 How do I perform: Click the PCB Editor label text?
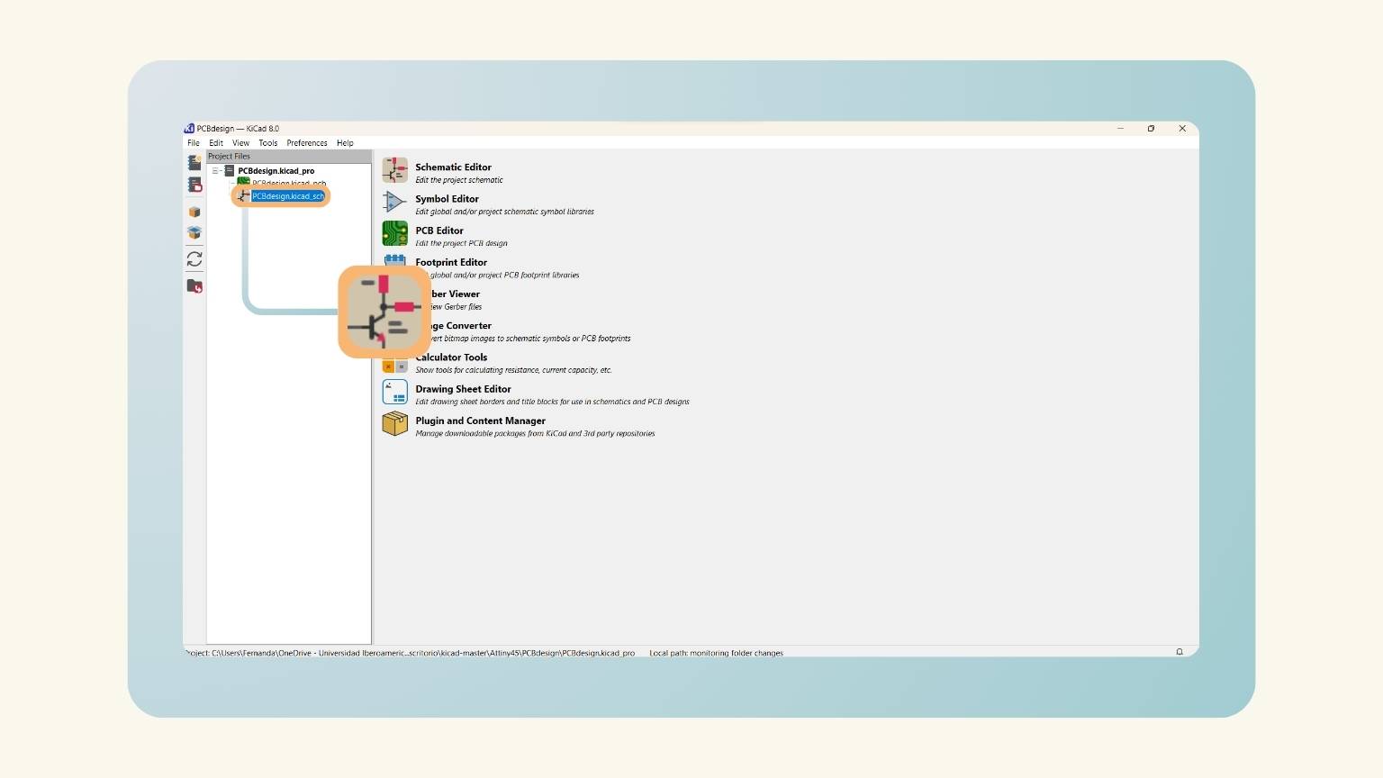click(x=439, y=231)
